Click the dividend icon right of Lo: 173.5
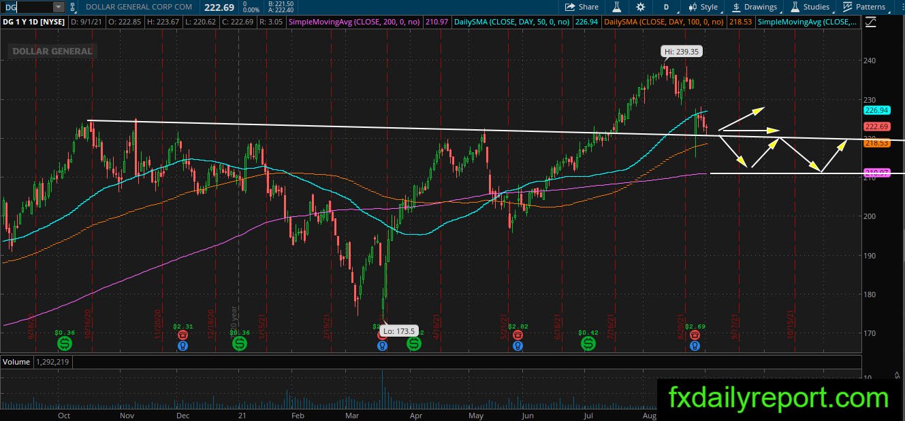 (414, 344)
